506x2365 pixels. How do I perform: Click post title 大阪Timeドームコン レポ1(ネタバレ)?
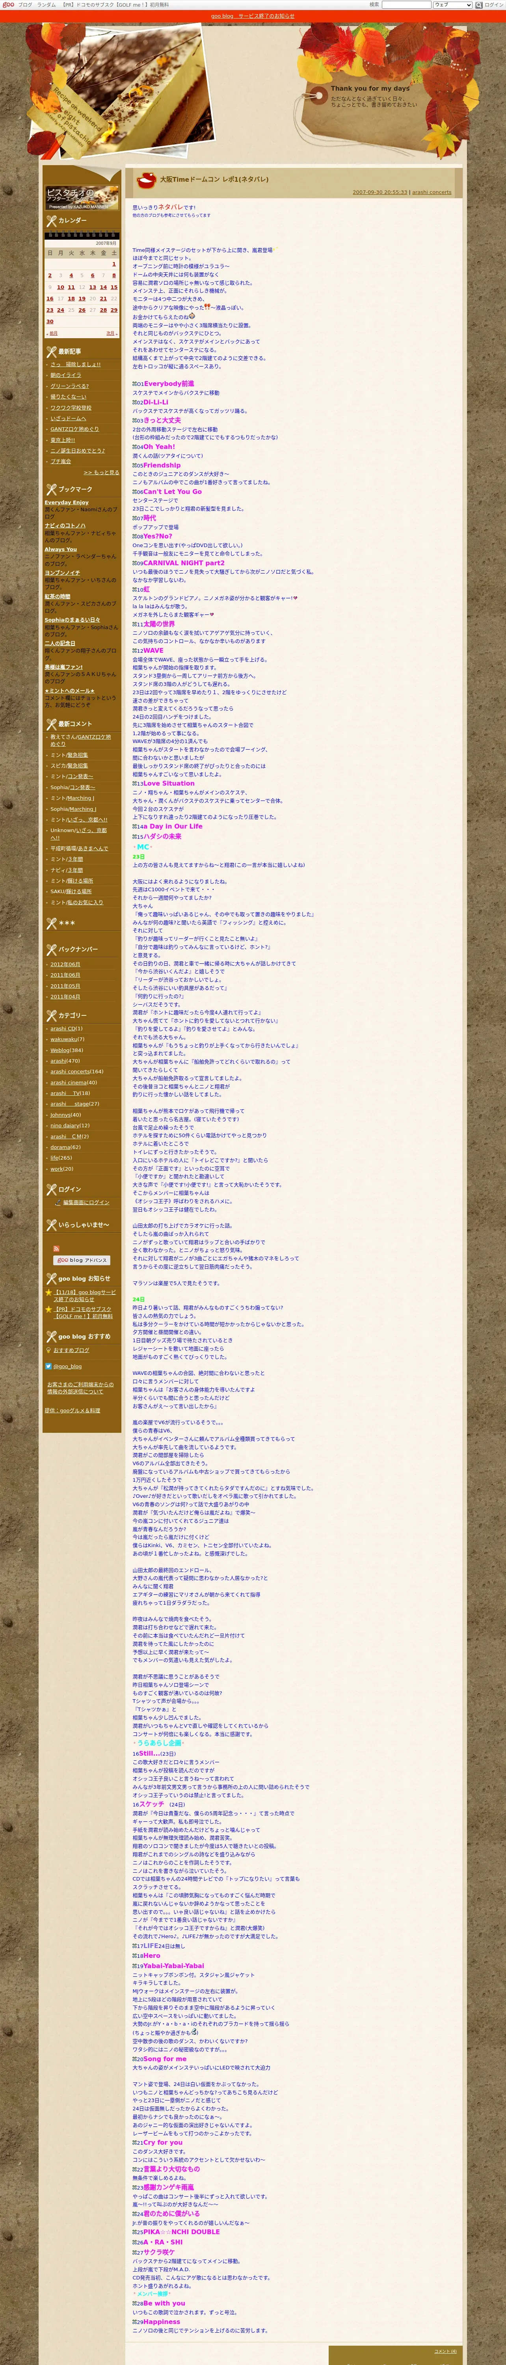pos(214,179)
